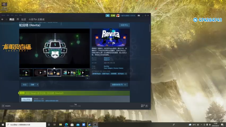Go back with the Steam back arrow

3,19
